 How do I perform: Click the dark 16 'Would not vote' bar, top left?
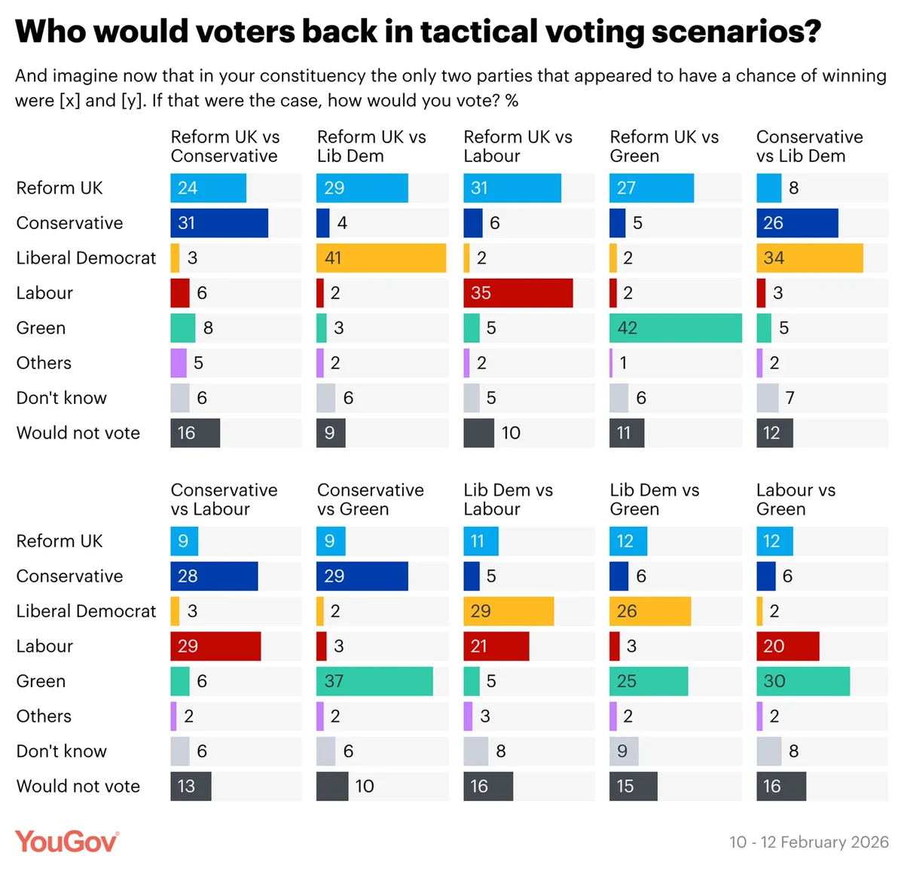pos(195,433)
